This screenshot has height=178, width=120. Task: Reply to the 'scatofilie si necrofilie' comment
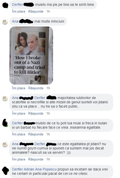pyautogui.click(x=36, y=113)
